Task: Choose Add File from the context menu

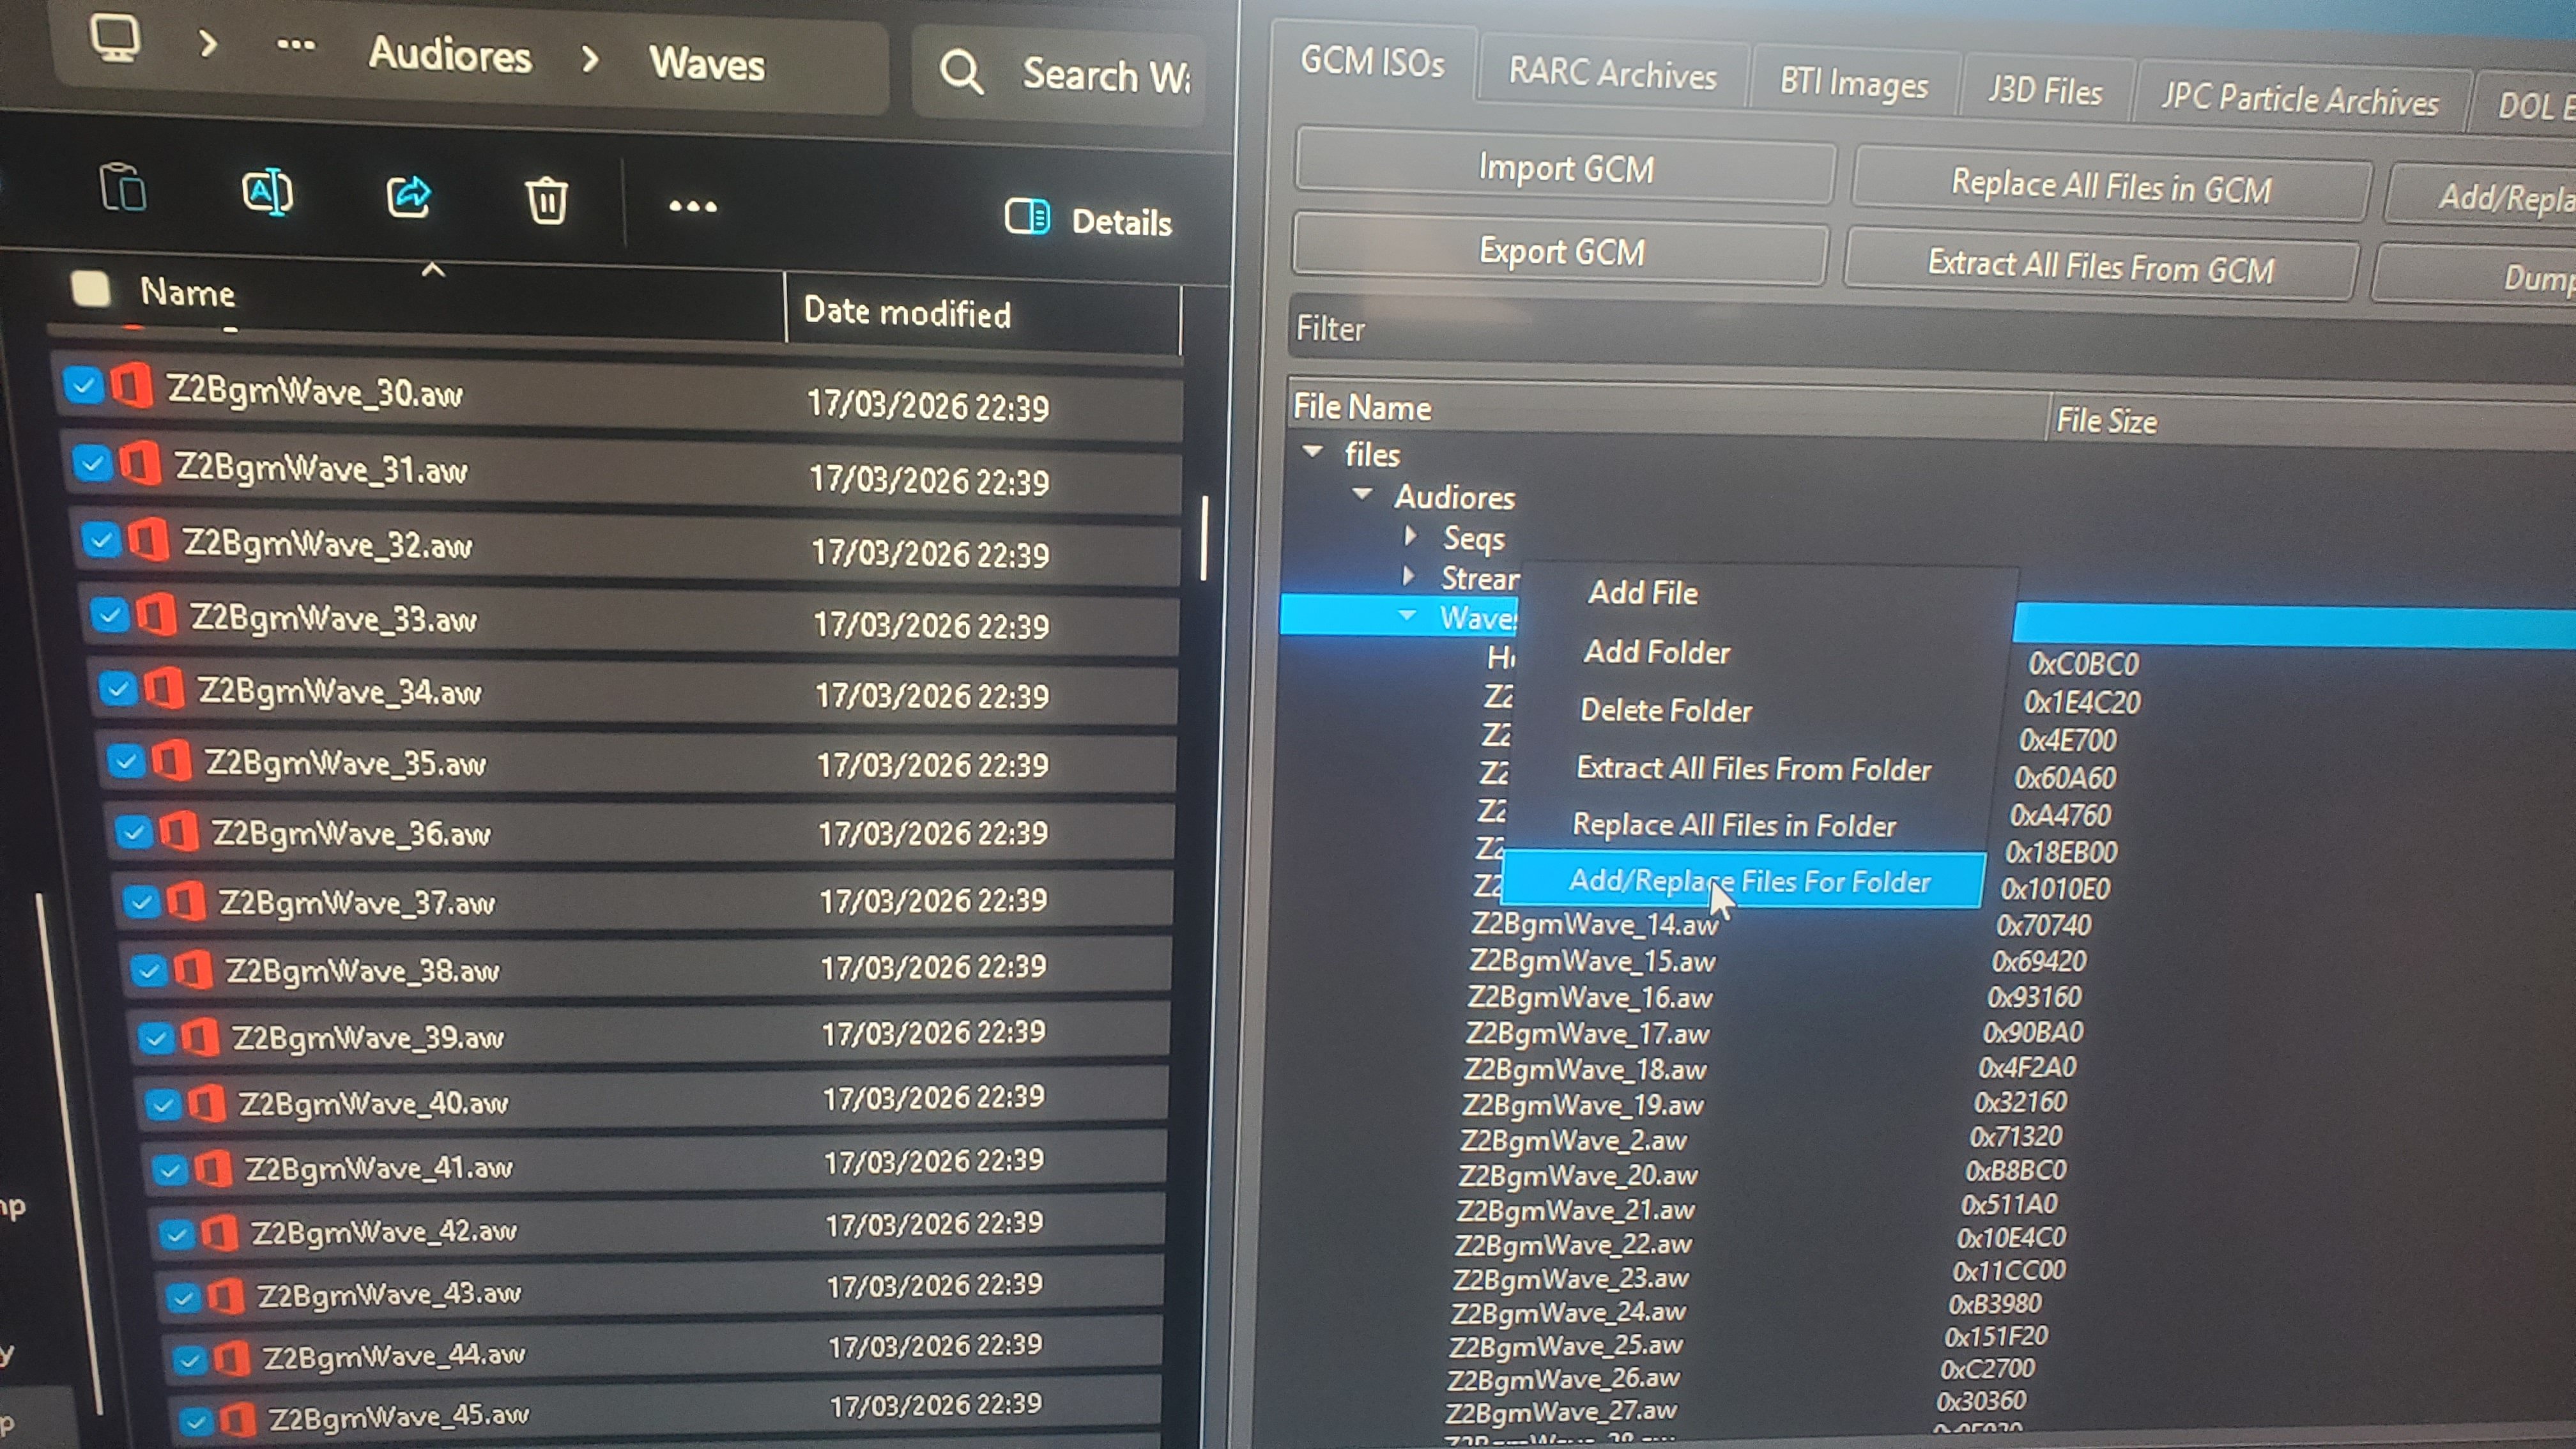Action: (1643, 593)
